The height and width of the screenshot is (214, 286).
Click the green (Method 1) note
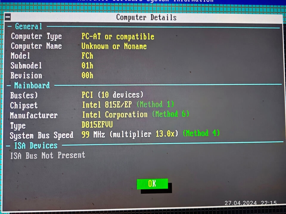coord(155,104)
